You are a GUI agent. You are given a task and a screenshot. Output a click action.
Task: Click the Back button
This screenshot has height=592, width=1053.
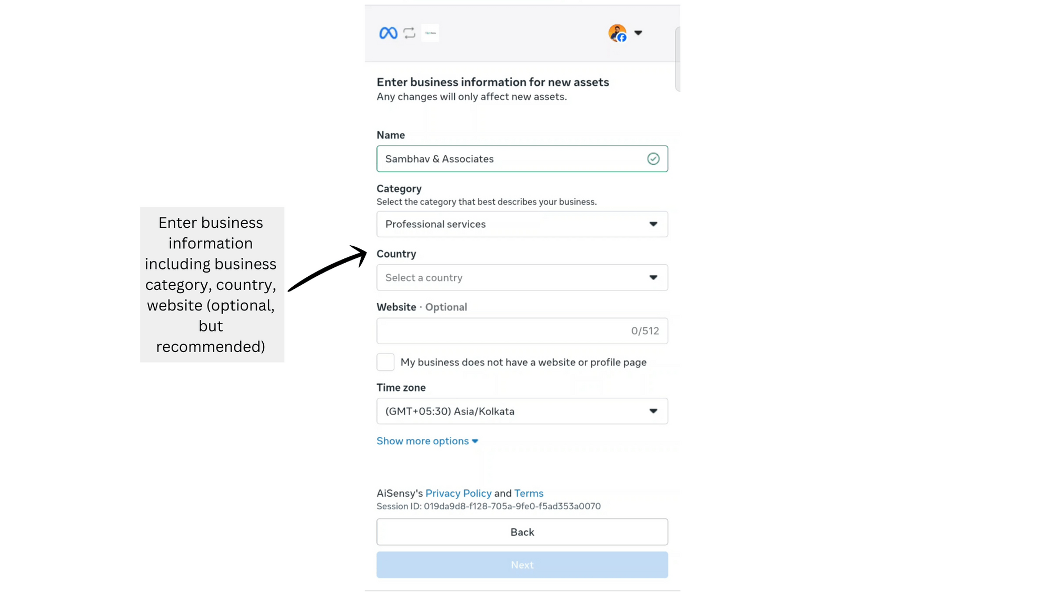(522, 531)
